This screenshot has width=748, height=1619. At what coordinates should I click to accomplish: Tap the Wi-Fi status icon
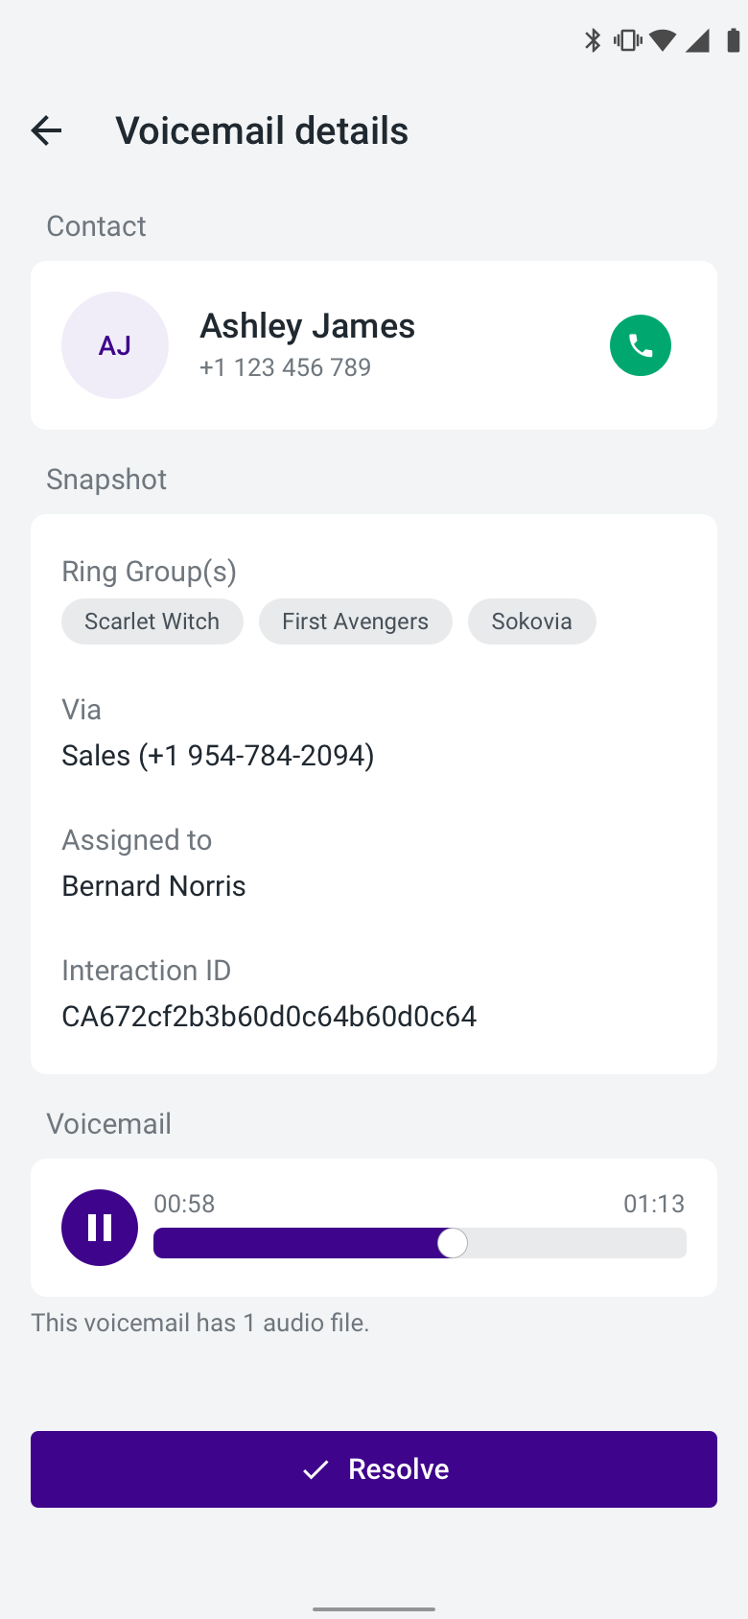tap(663, 40)
